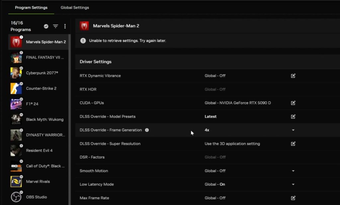Open the Smooth Motion dropdown arrow
The height and width of the screenshot is (205, 340).
(x=293, y=171)
